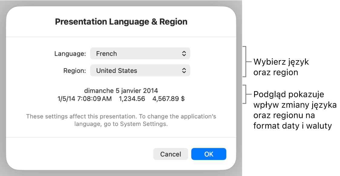Click the Cancel button
The height and width of the screenshot is (176, 340).
point(170,154)
